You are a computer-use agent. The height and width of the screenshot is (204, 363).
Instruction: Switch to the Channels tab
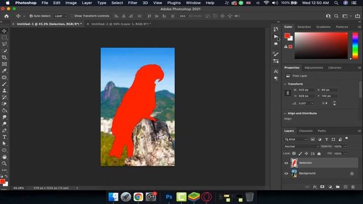coord(306,131)
